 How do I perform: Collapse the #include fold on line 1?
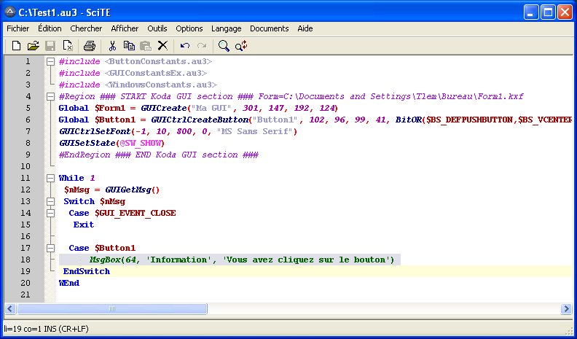click(50, 61)
